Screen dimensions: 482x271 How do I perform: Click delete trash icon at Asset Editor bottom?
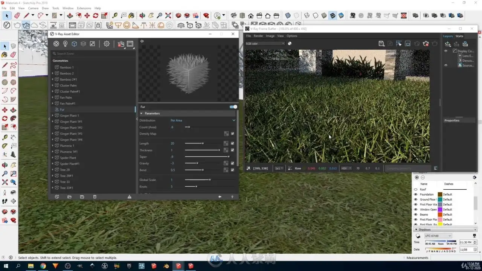pyautogui.click(x=95, y=197)
